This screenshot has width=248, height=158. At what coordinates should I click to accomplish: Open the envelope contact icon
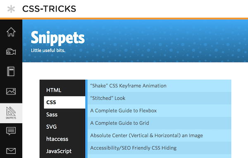(11, 151)
